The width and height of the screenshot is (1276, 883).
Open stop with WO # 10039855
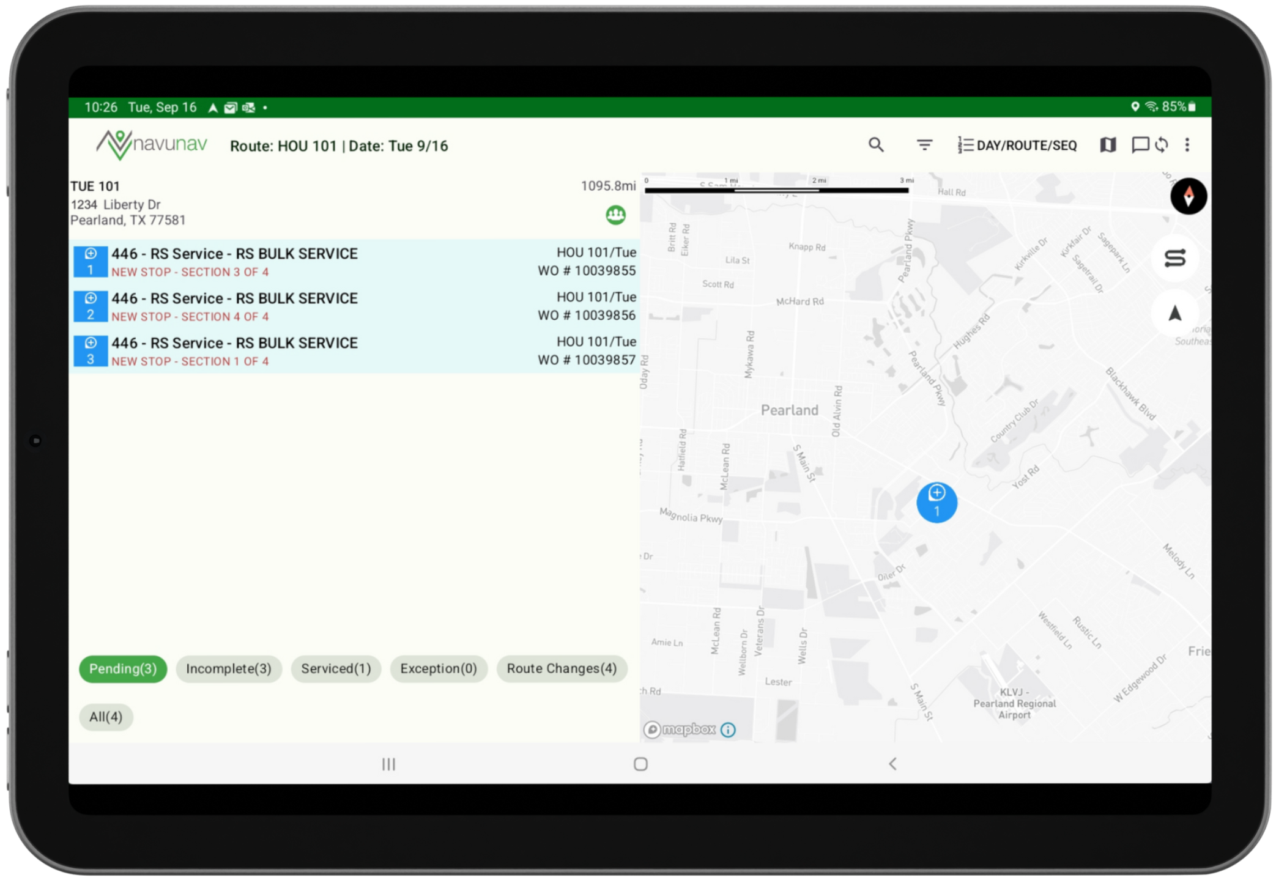pyautogui.click(x=355, y=262)
